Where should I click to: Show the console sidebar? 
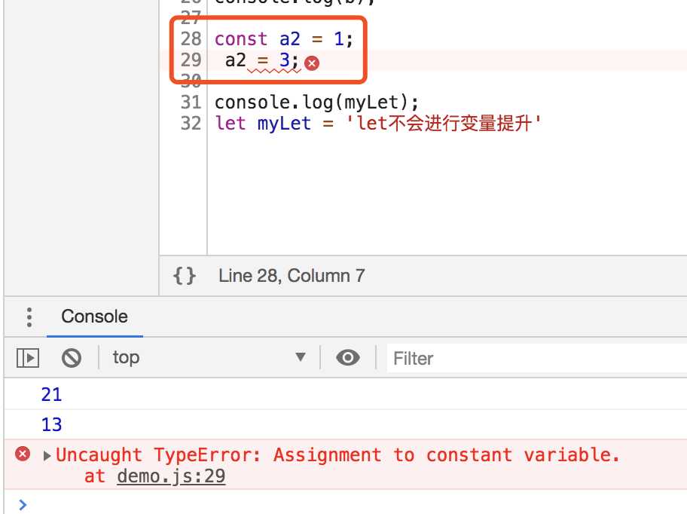pyautogui.click(x=28, y=357)
